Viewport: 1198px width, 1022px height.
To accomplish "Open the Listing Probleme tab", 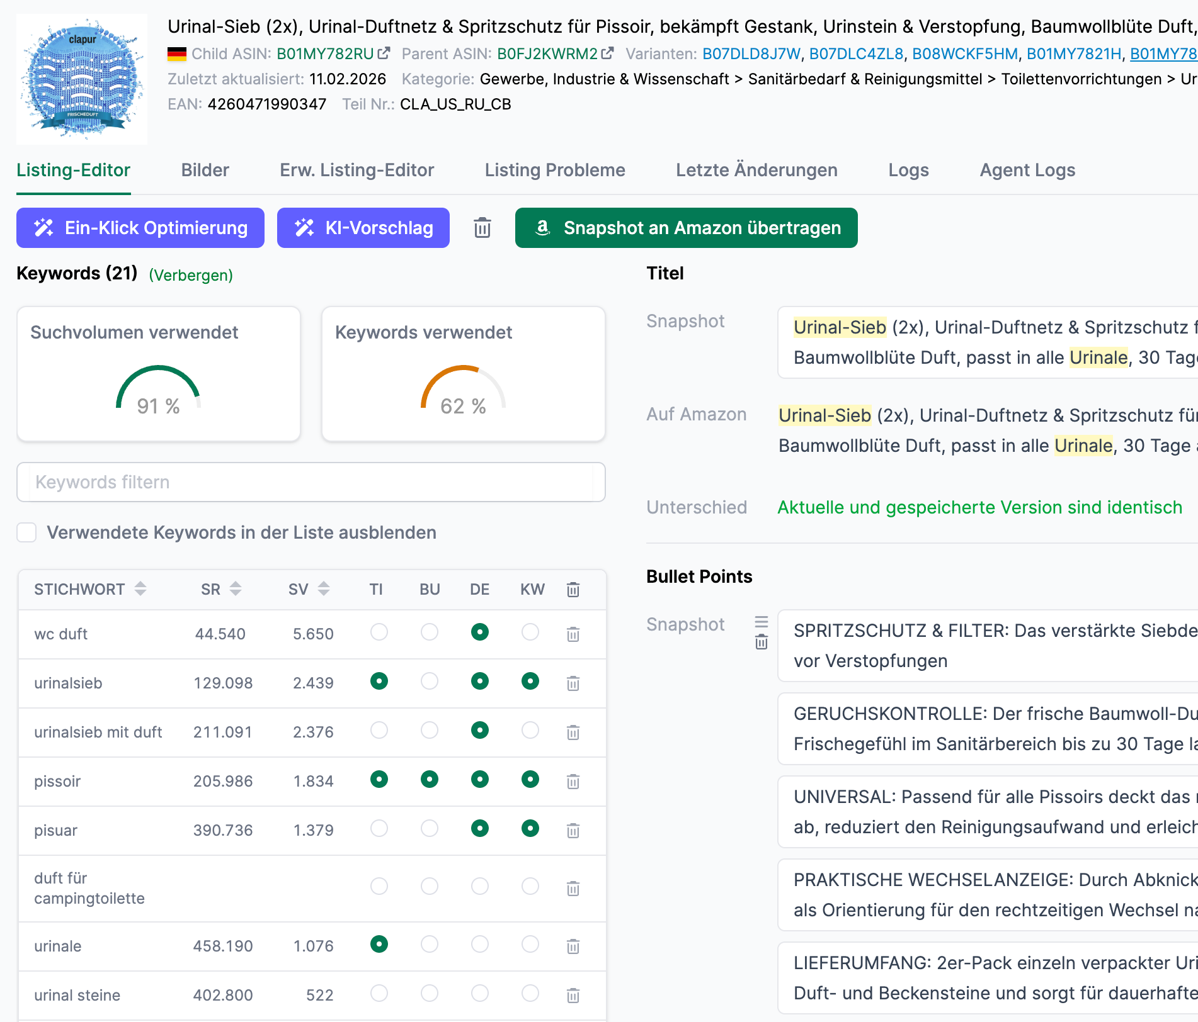I will coord(555,170).
